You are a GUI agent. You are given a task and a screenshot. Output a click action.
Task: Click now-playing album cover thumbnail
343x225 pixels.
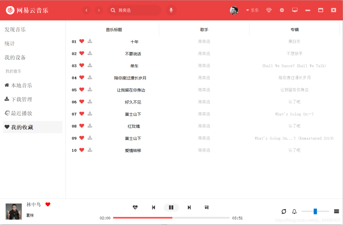[x=14, y=211]
